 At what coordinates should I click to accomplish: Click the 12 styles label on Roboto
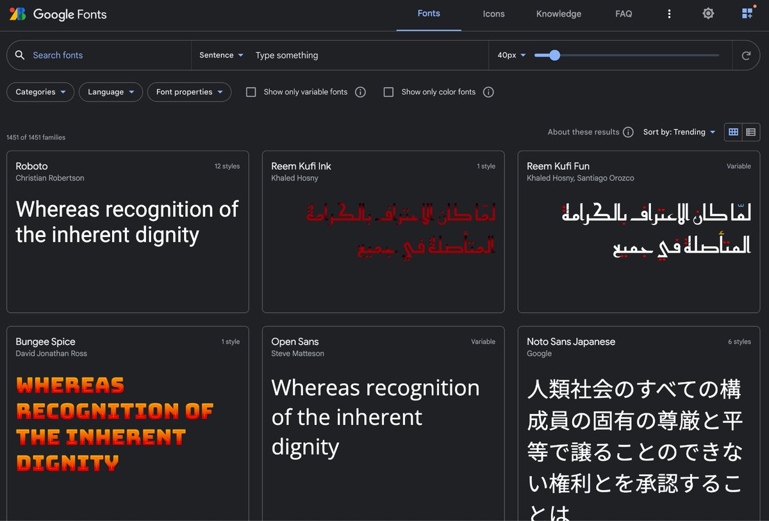pos(227,166)
